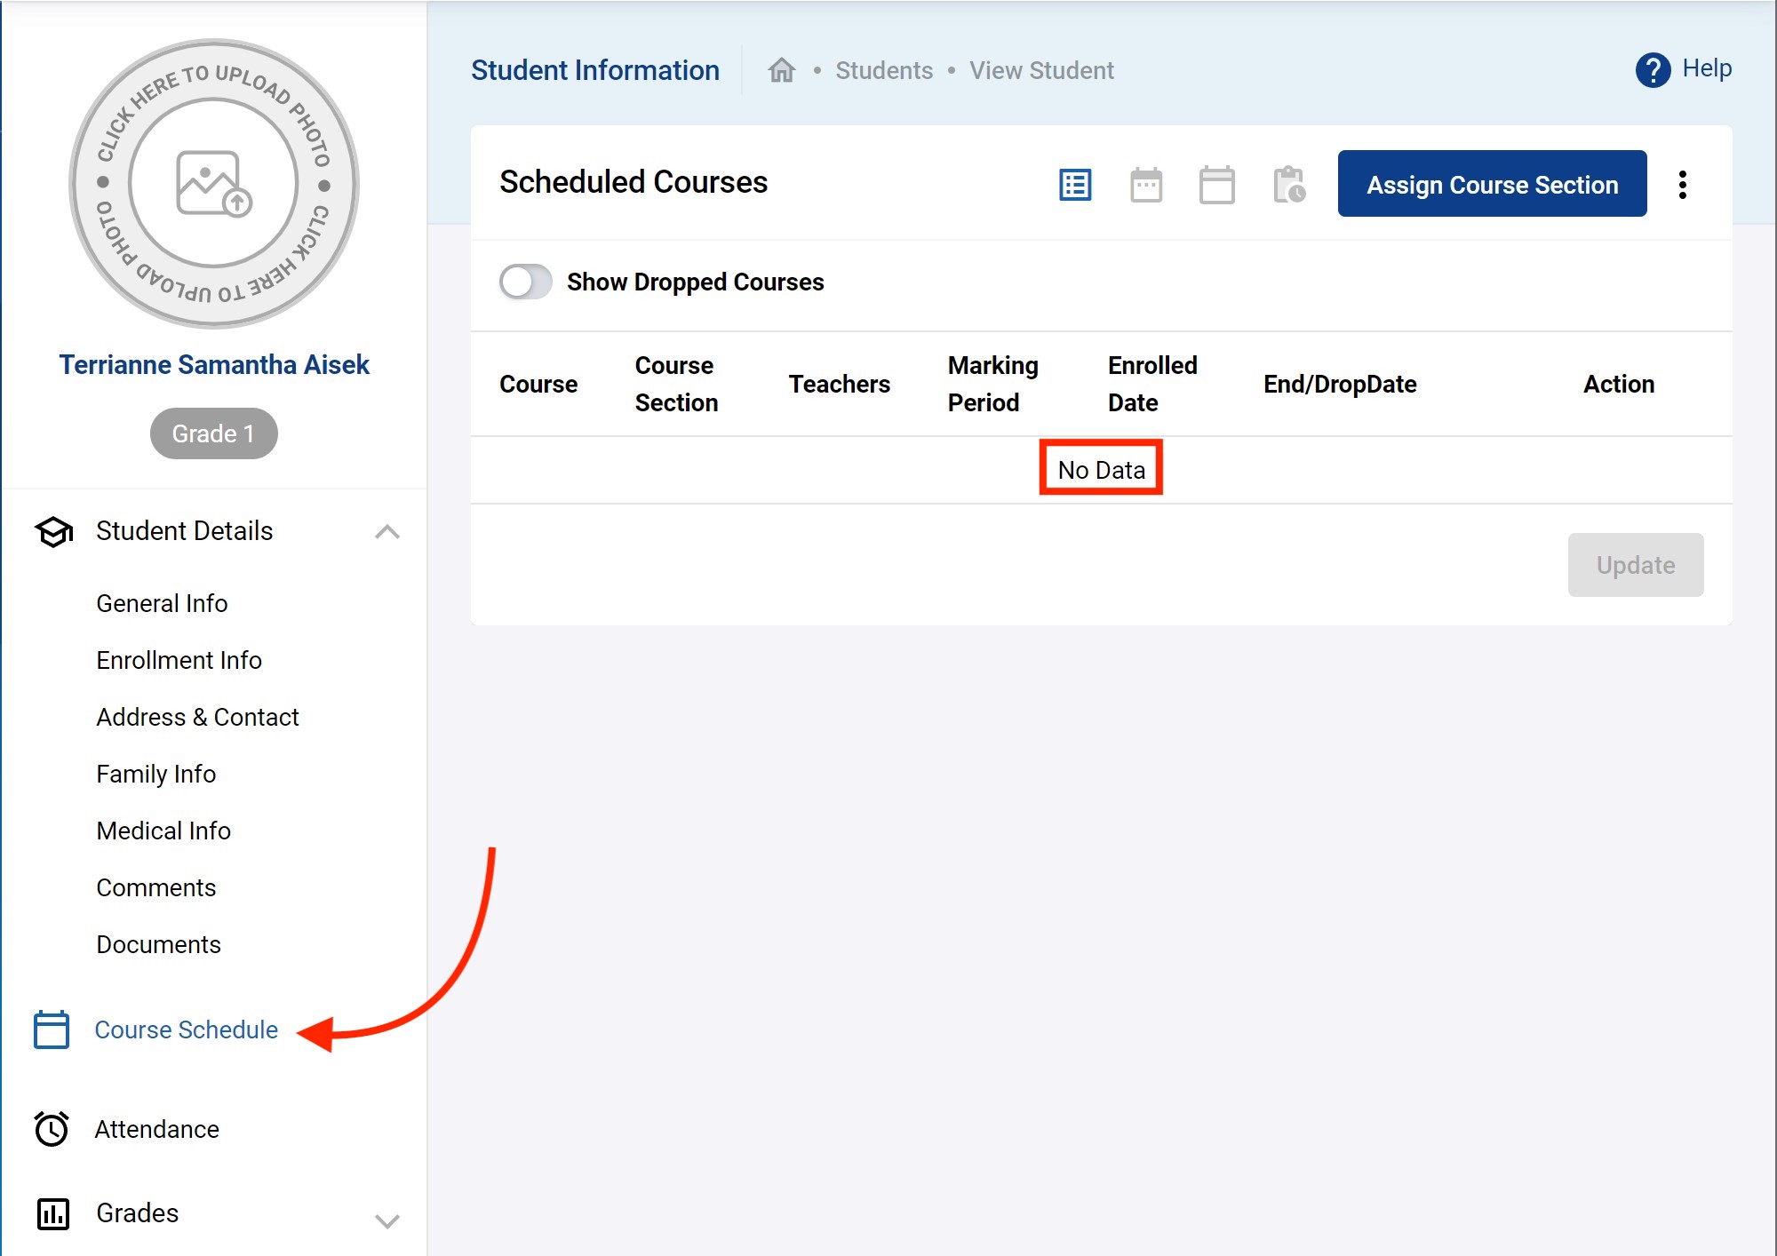Click the upload photo placeholder circle
Image resolution: width=1777 pixels, height=1256 pixels.
pos(213,184)
